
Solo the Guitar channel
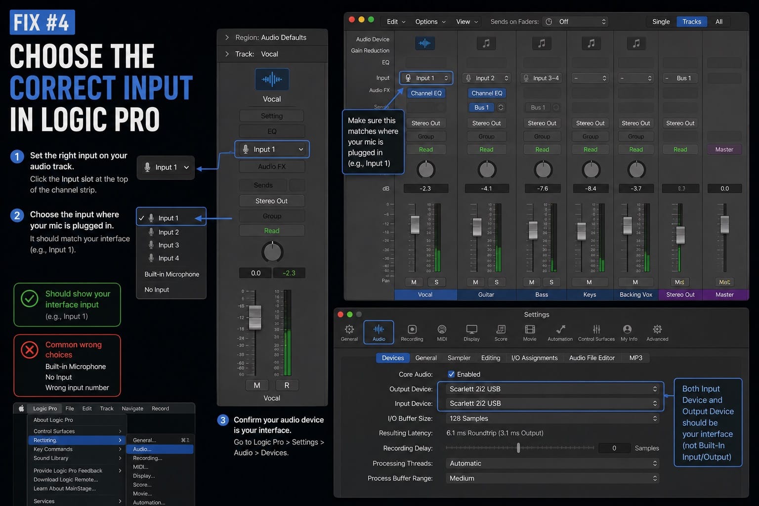pyautogui.click(x=497, y=282)
